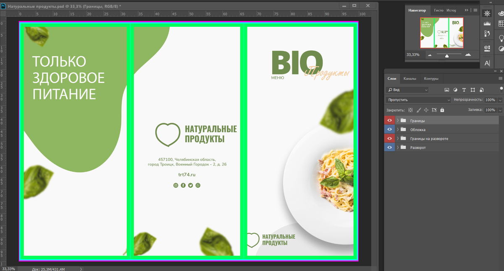Select the Границы на развороте layer name
Screen dimensions: 504x271
point(429,139)
